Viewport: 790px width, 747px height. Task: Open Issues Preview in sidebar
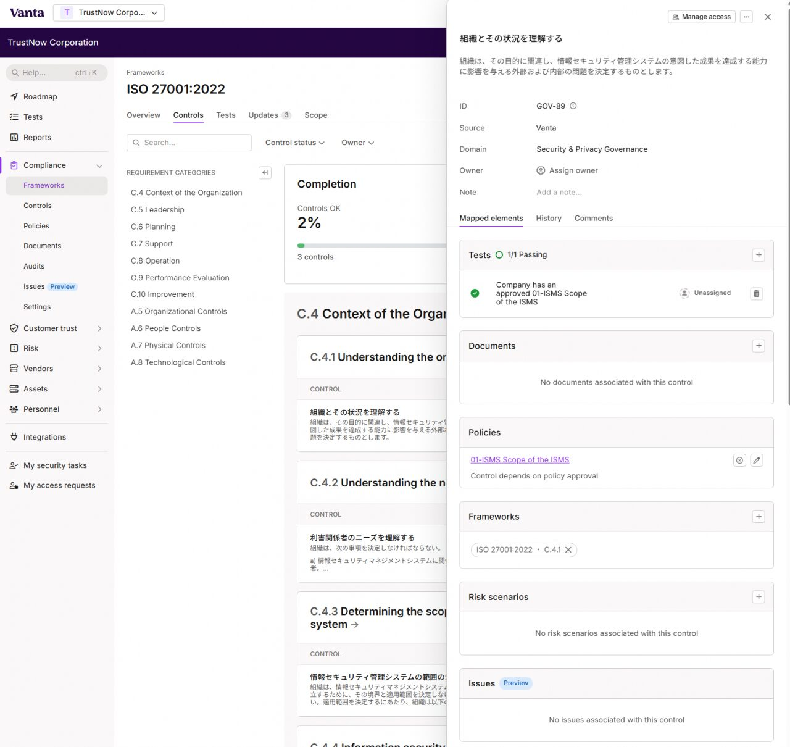coord(49,287)
